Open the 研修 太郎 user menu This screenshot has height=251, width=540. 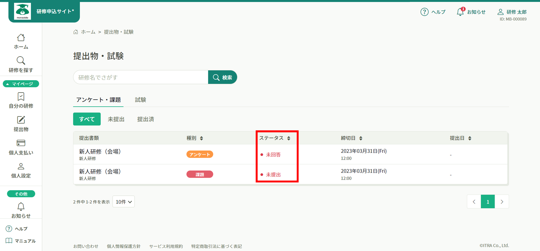click(512, 12)
